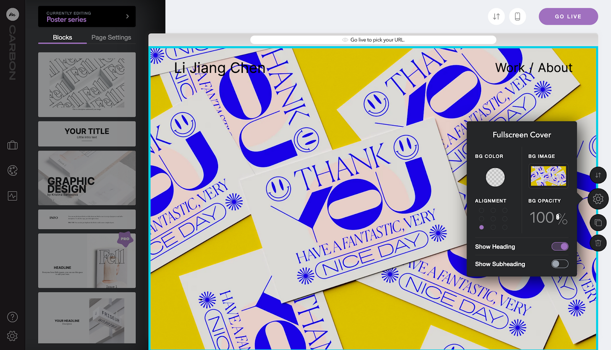Set alignment to bottom-center dot
The image size is (611, 350).
493,227
